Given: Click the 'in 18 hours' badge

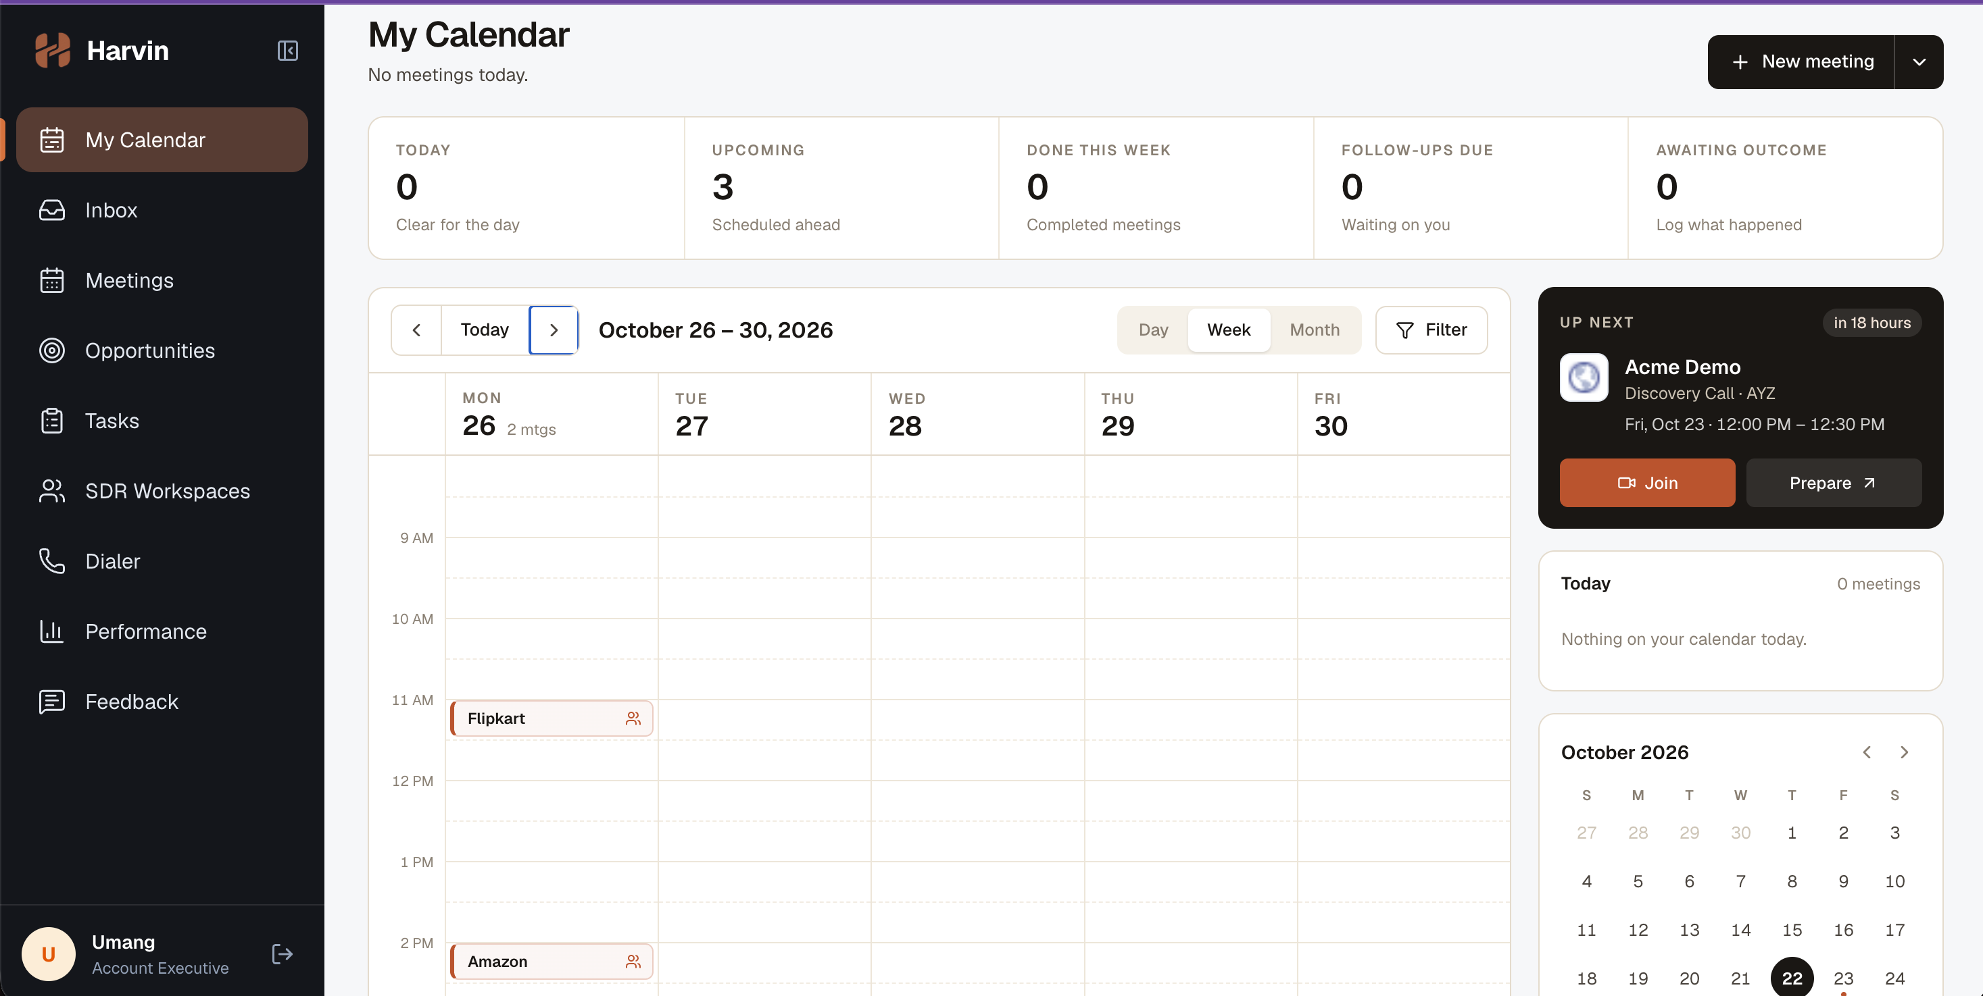Looking at the screenshot, I should [x=1872, y=323].
